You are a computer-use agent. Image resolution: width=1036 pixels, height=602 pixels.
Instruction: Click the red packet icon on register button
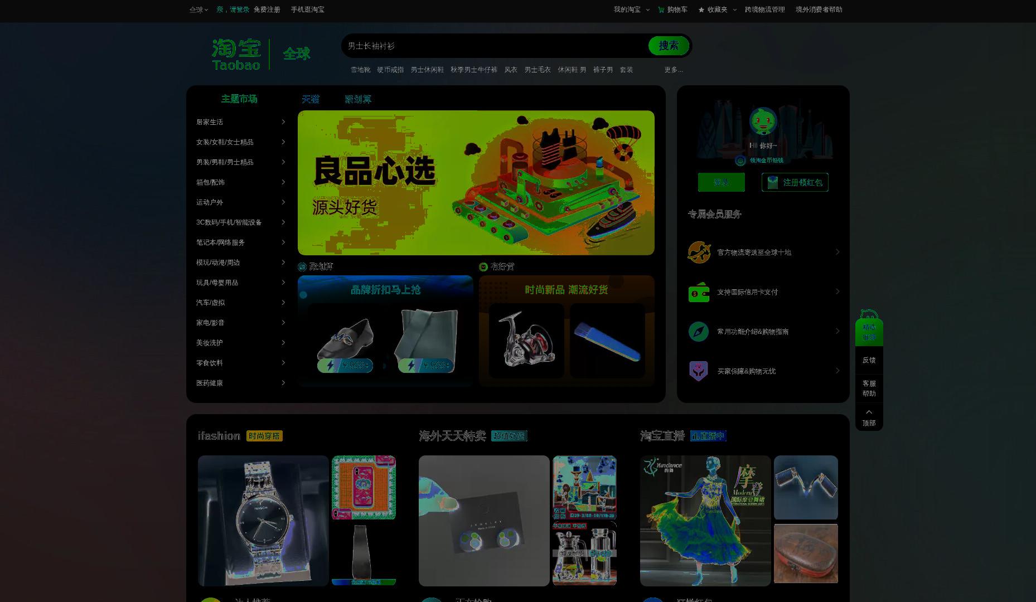773,182
